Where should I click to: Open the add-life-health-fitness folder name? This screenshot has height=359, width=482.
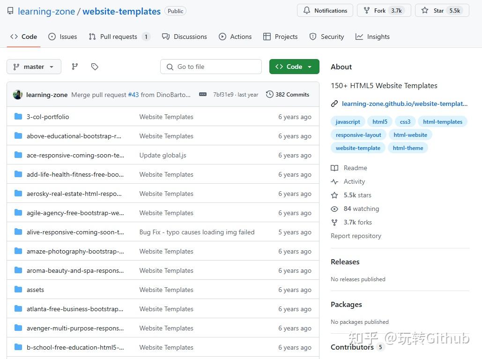(75, 174)
